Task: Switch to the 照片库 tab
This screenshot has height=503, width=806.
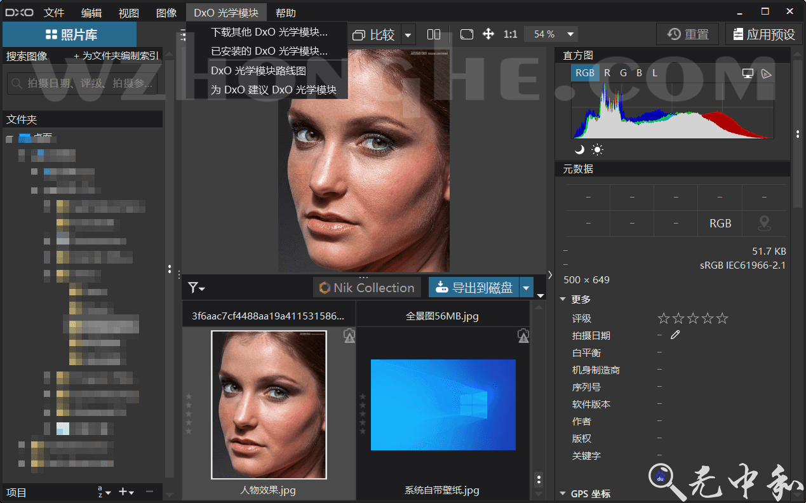Action: pyautogui.click(x=71, y=35)
